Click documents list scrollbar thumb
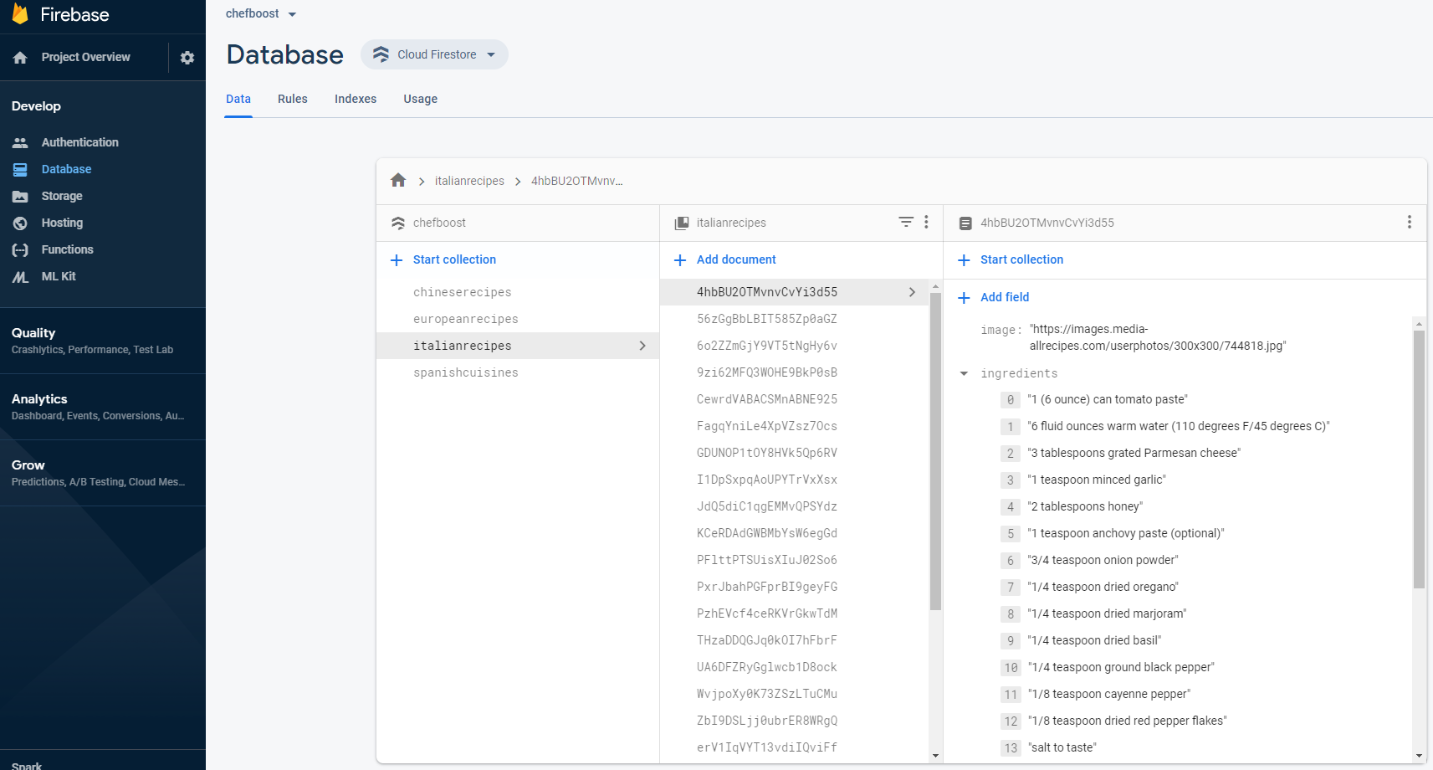Screen dimensions: 1433x770 (935, 451)
